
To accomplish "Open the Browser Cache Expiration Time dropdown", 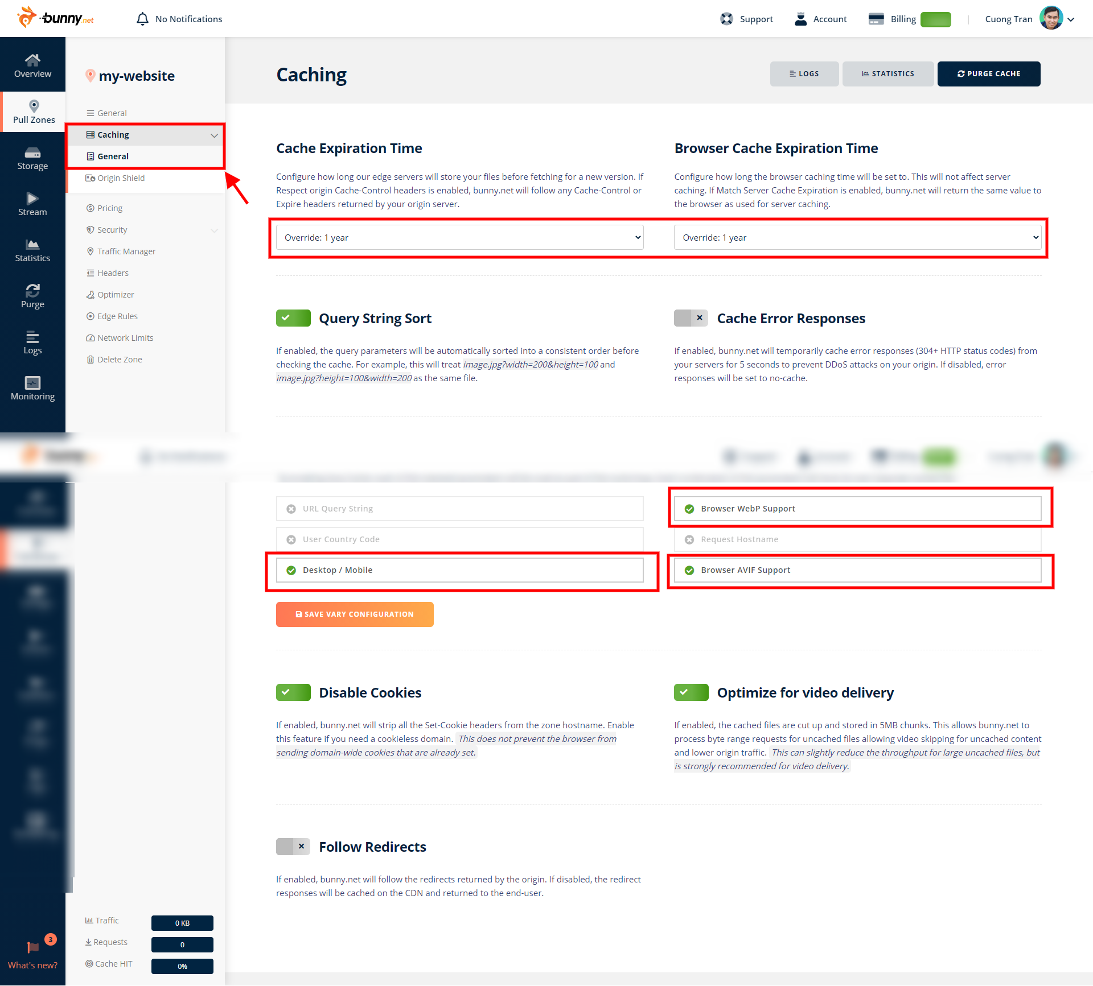I will pos(858,237).
